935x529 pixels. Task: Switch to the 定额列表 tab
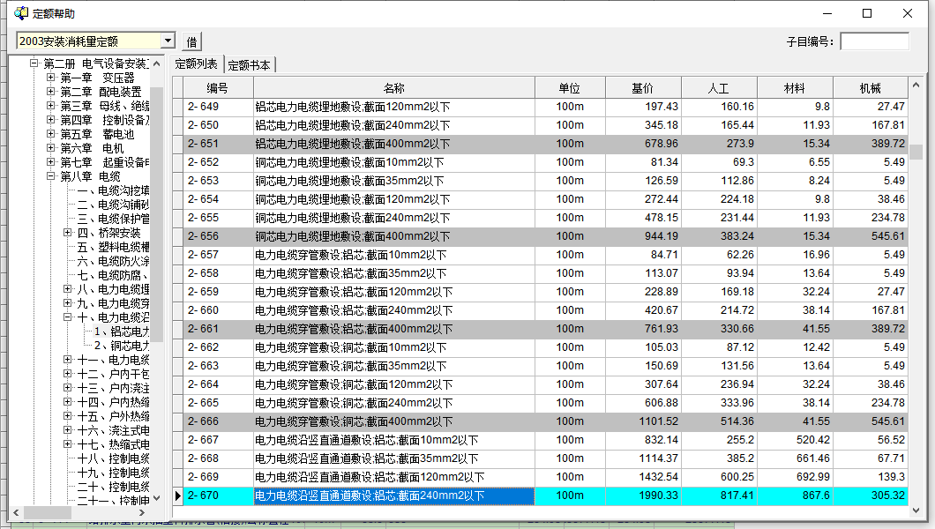[x=196, y=64]
